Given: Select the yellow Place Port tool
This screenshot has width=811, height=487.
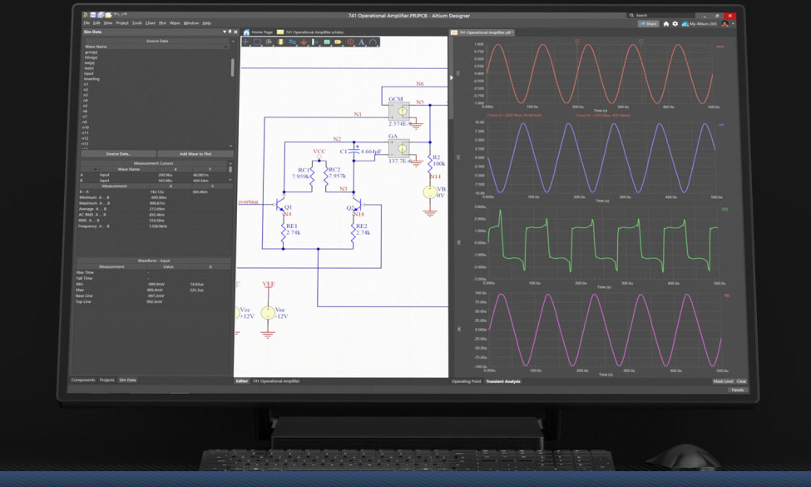Looking at the screenshot, I should coord(339,42).
